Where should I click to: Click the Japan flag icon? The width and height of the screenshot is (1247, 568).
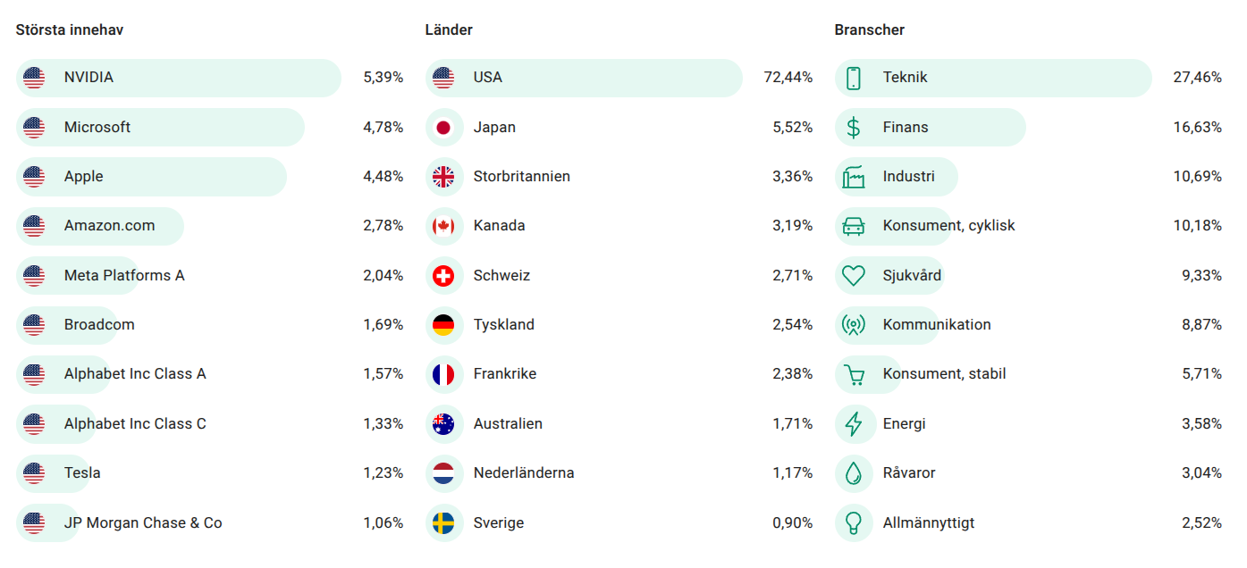443,128
